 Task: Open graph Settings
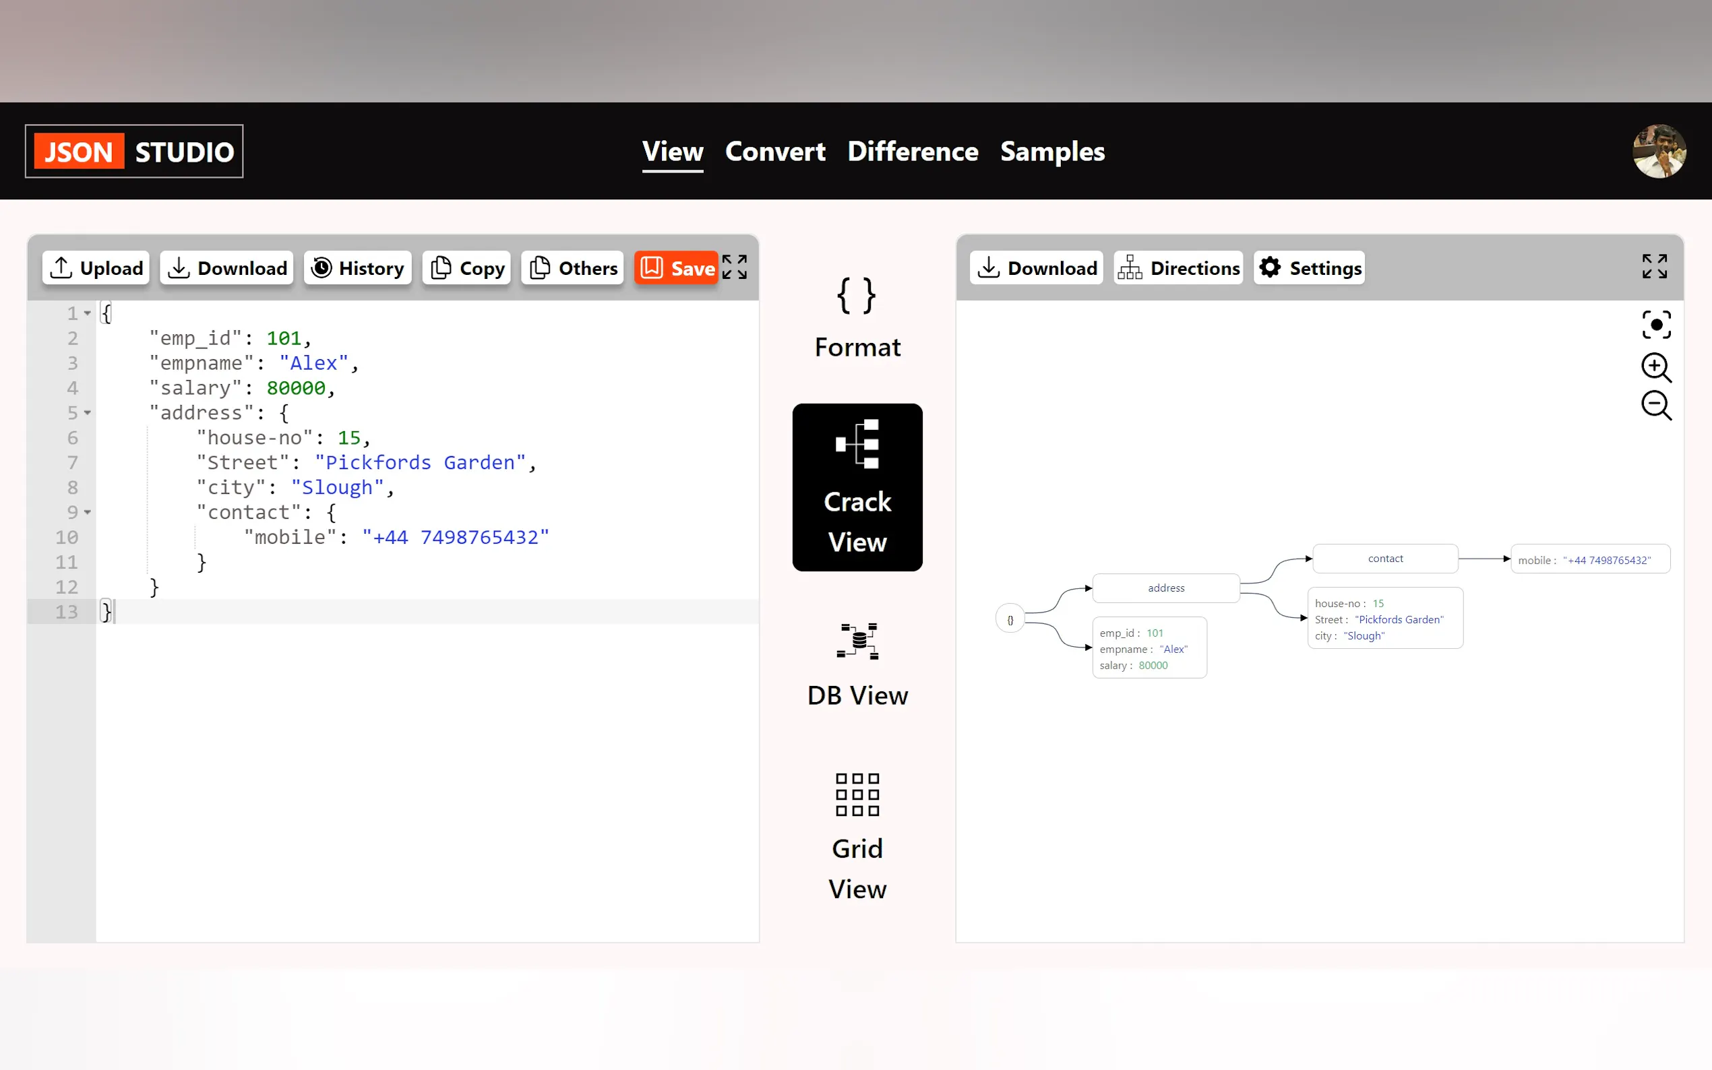(1308, 268)
